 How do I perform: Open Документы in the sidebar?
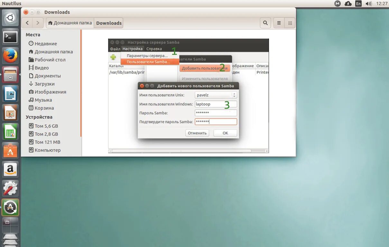pyautogui.click(x=45, y=76)
